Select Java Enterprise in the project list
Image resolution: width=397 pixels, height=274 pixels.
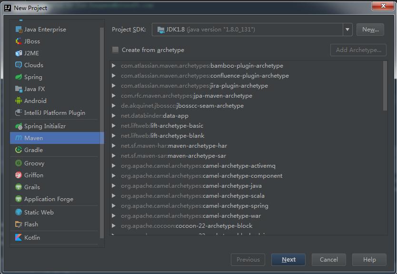tap(45, 30)
